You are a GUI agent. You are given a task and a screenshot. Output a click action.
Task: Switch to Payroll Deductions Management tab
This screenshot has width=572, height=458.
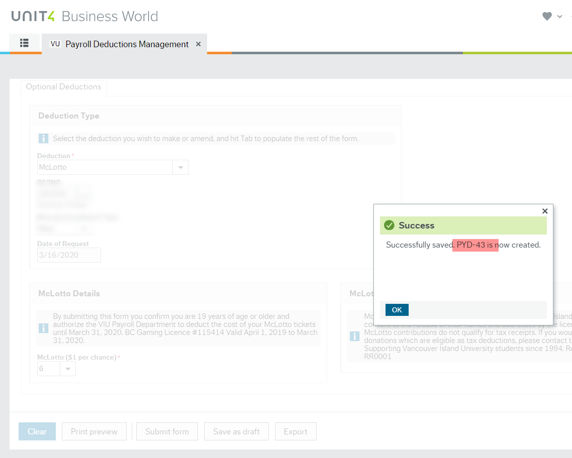(x=127, y=44)
